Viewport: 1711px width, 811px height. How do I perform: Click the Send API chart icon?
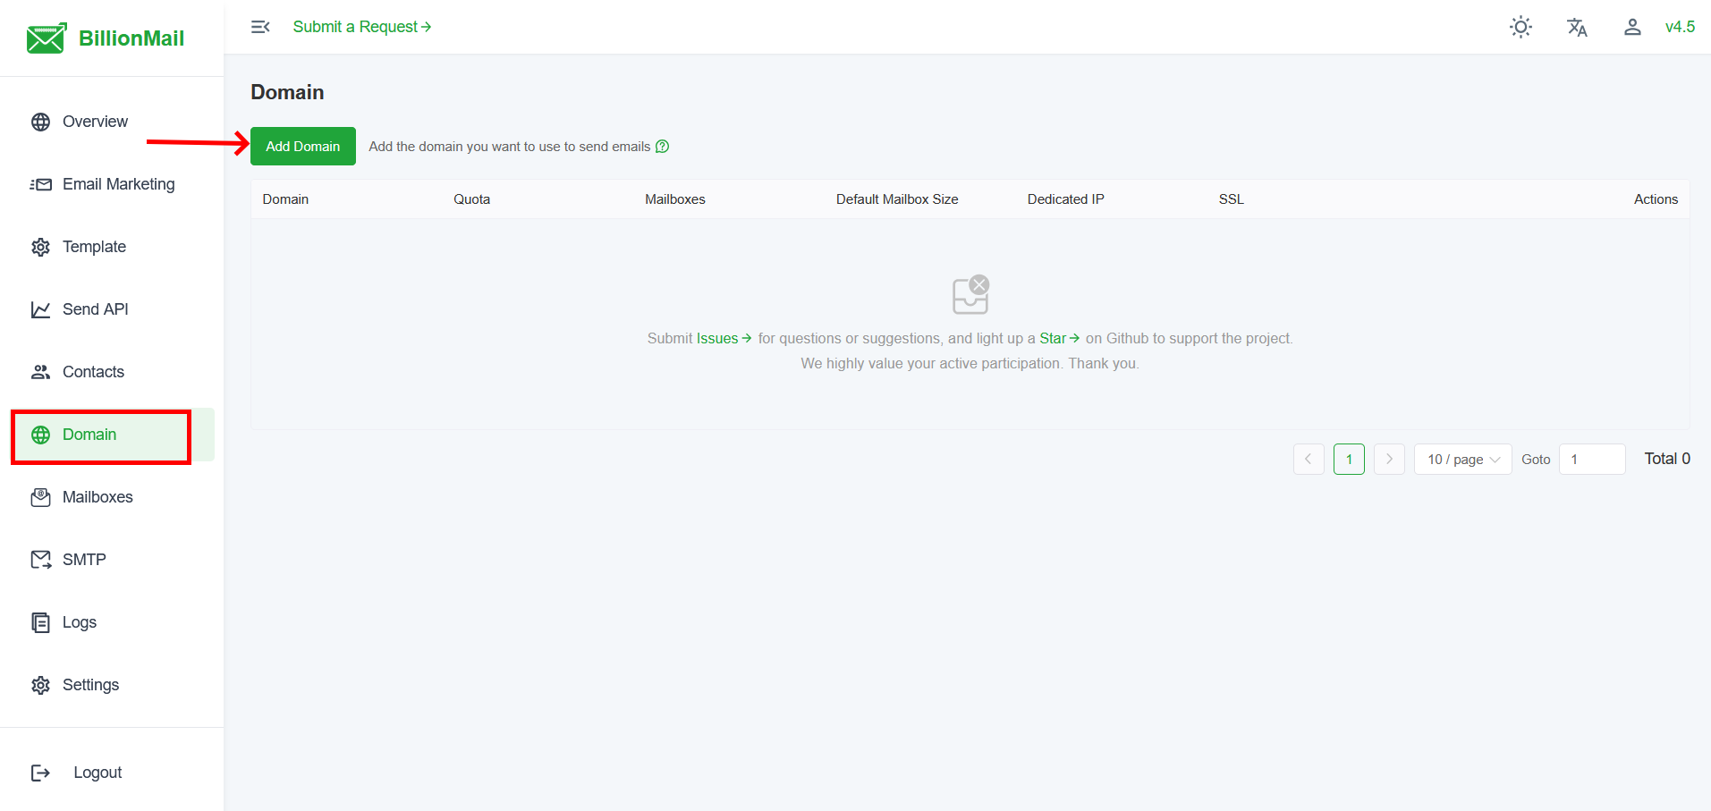(x=40, y=309)
